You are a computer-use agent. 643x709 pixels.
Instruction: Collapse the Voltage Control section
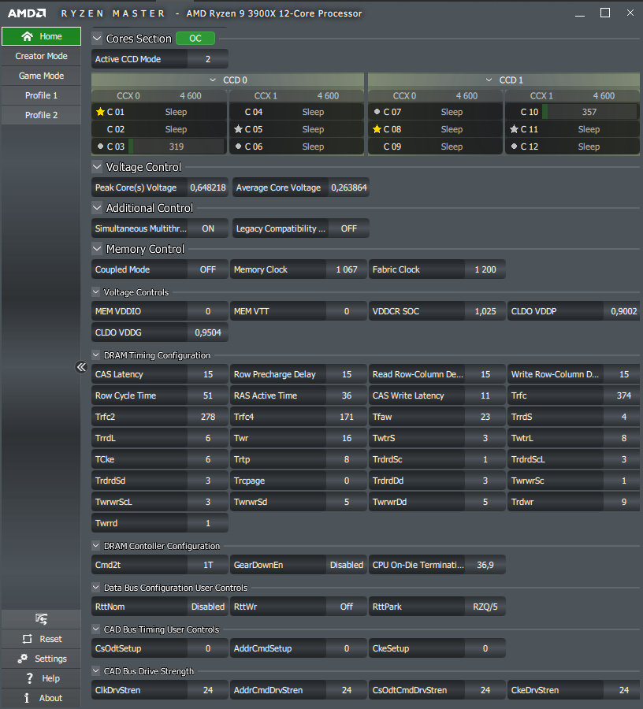97,167
